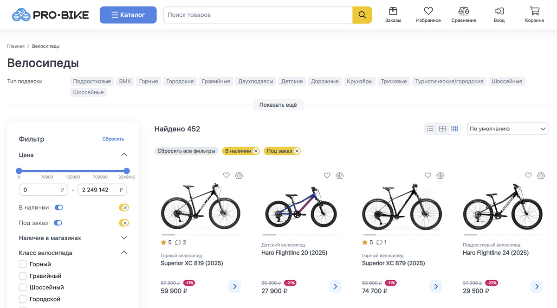Open Сравнение comparison scales in header
The image size is (557, 308).
(464, 15)
